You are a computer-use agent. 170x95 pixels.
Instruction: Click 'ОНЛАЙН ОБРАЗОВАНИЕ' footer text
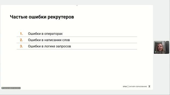138,87
